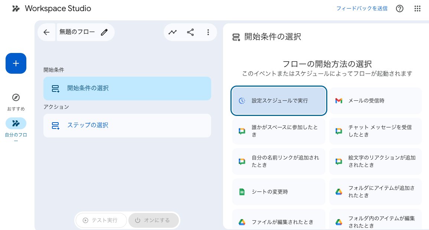This screenshot has width=429, height=230.
Task: Open the Google apps grid launcher
Action: (417, 9)
